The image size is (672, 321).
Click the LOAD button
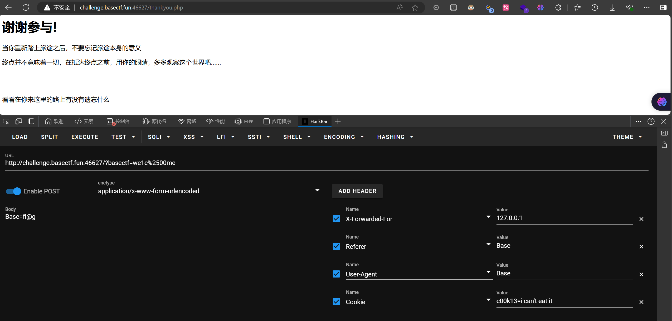(x=20, y=137)
